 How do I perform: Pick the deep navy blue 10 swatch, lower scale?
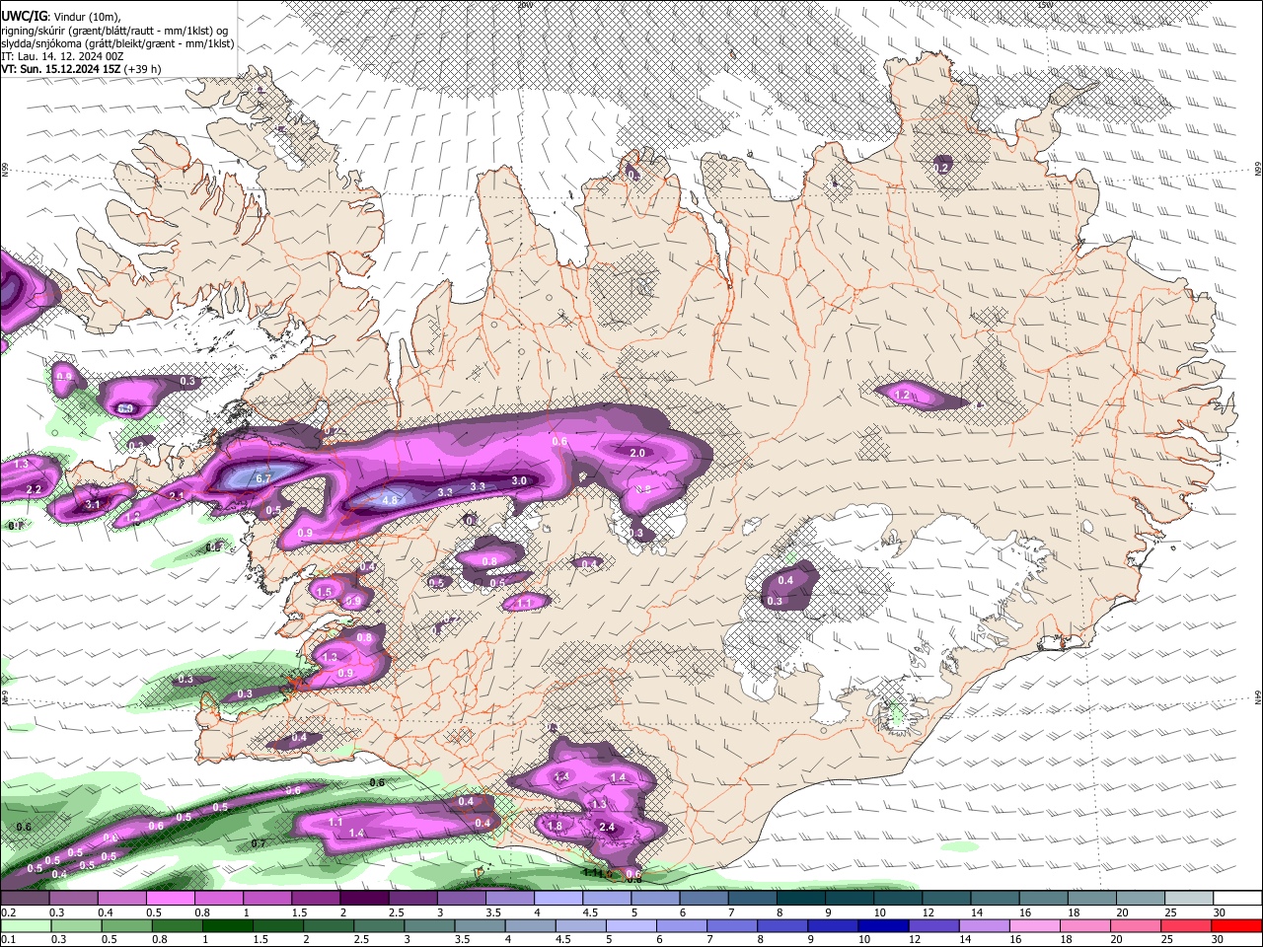click(883, 925)
